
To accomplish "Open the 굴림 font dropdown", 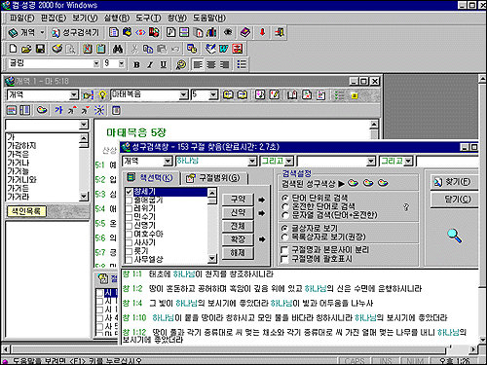I will [x=96, y=63].
